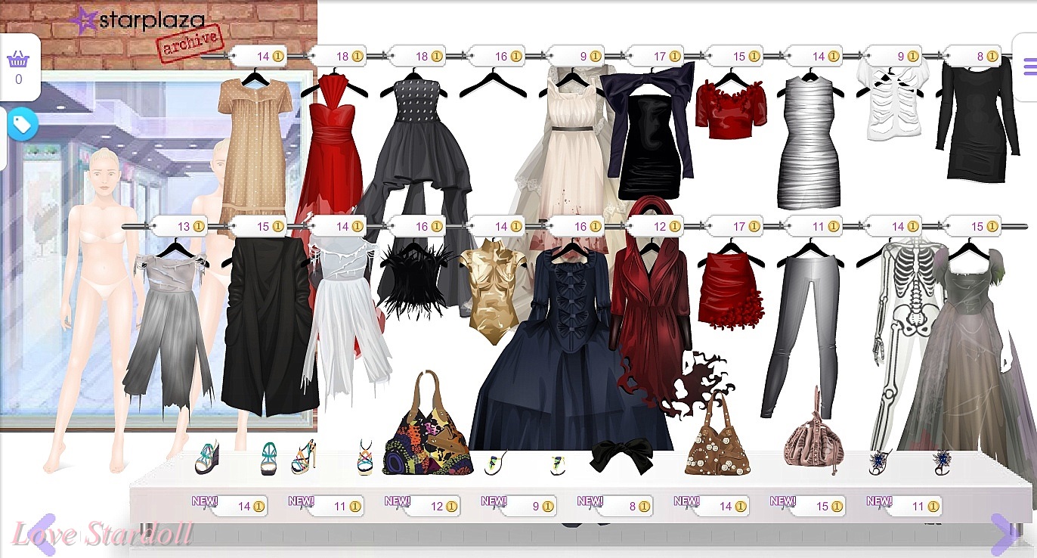Viewport: 1037px width, 558px height.
Task: Click the blue price tag icon
Action: click(x=22, y=125)
